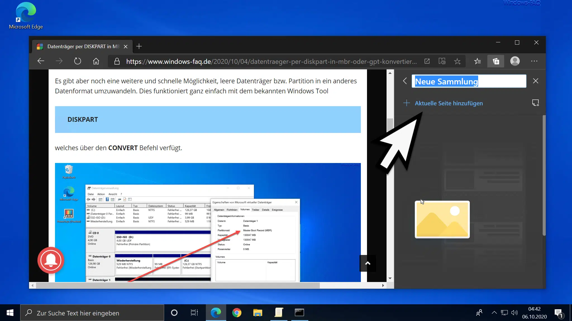Click the horizontal scrollbar thumb
Screen dimensions: 572x321
point(178,285)
